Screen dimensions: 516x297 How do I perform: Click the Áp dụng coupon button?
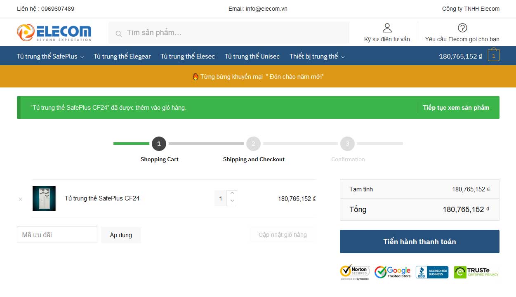(121, 235)
